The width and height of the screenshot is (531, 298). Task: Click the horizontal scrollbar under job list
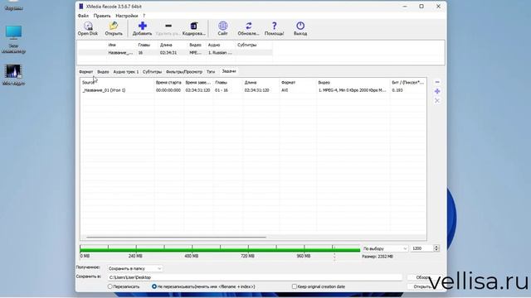[x=176, y=238]
